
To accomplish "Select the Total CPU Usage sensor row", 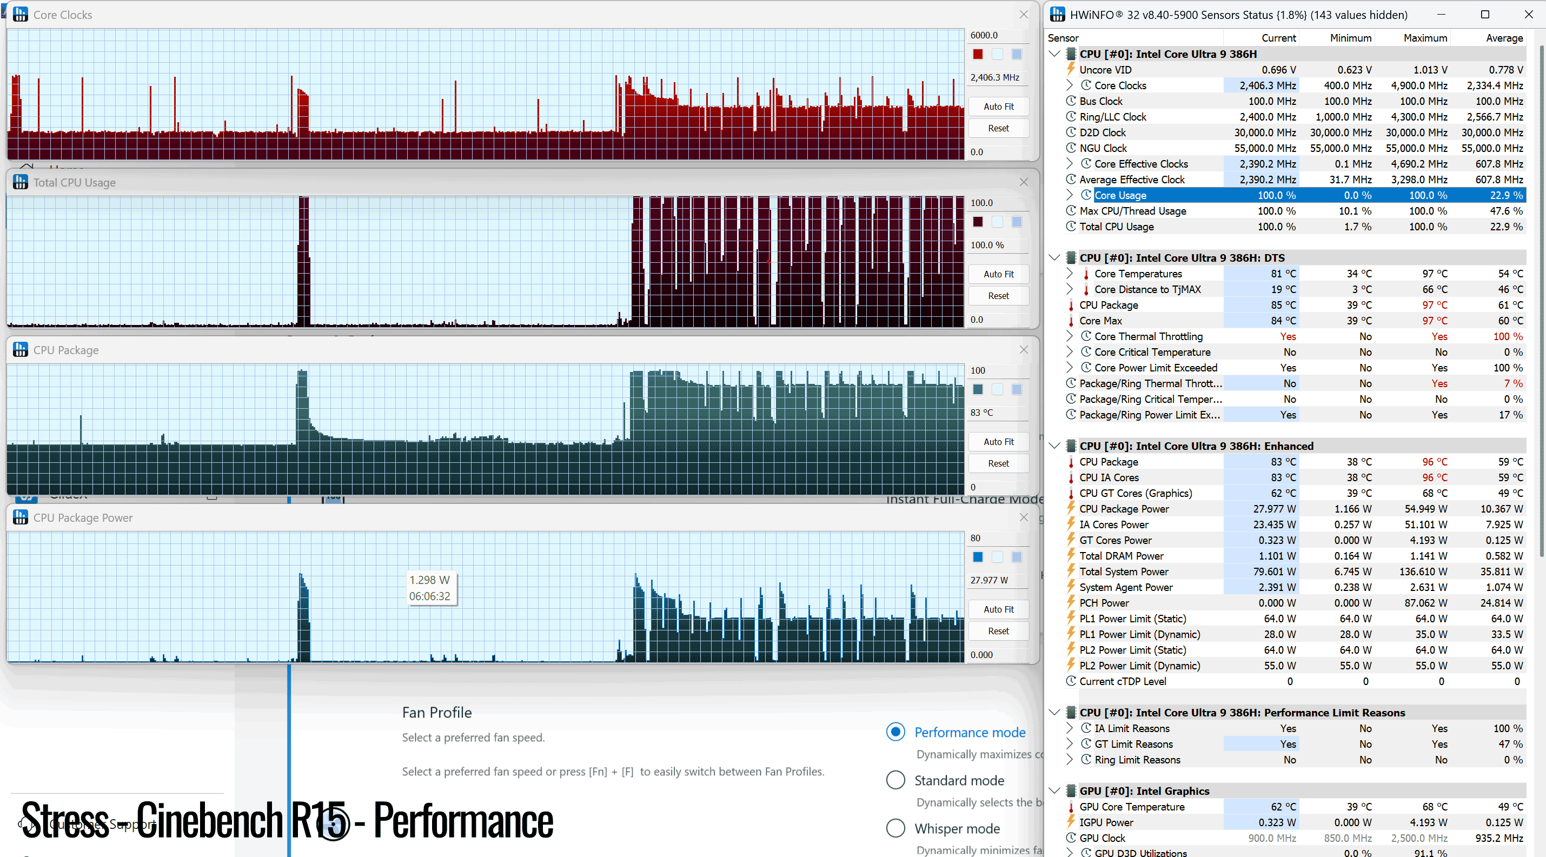I will tap(1295, 226).
